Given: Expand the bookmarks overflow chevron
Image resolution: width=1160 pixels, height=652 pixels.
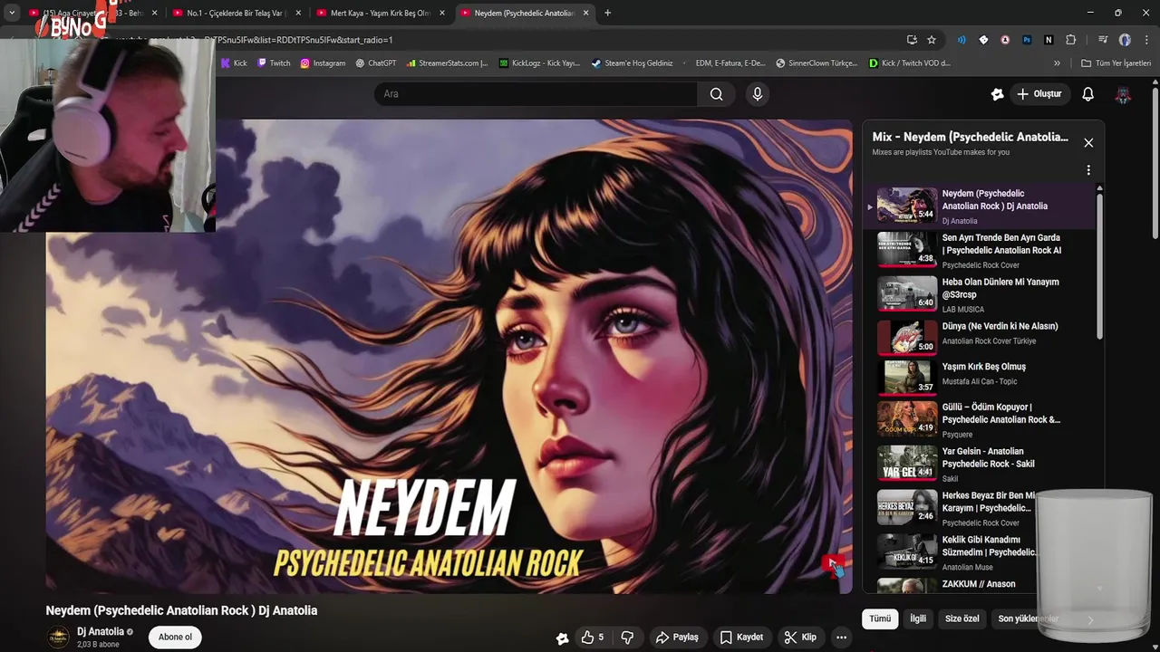Looking at the screenshot, I should click(1057, 63).
